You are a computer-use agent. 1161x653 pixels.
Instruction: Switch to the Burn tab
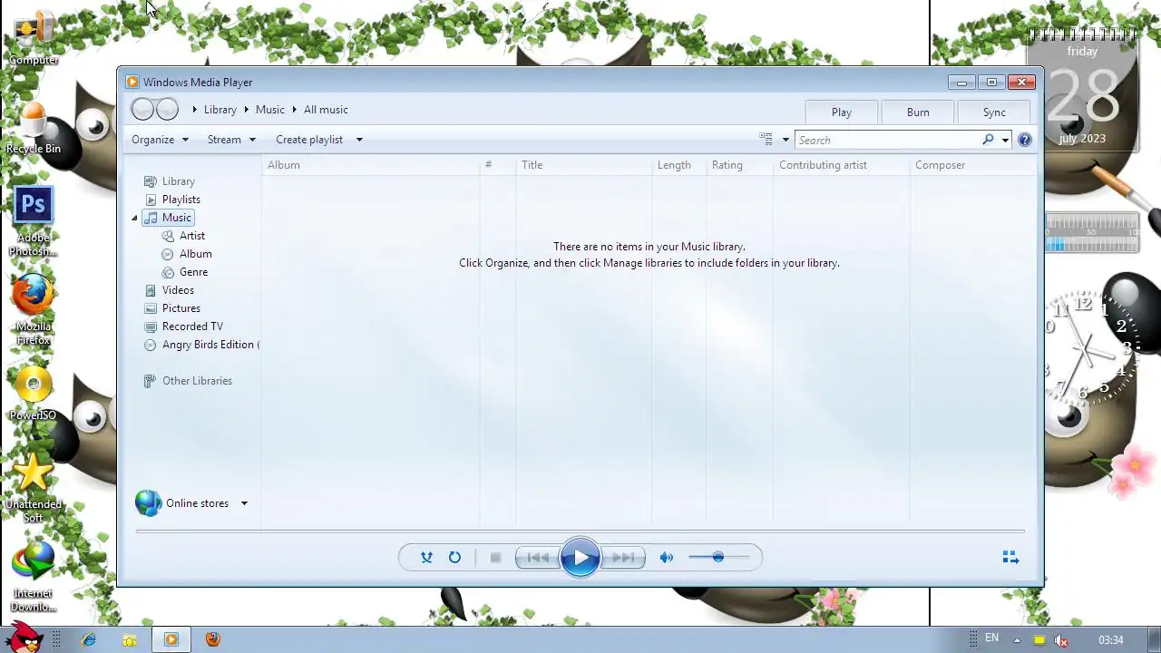tap(918, 112)
